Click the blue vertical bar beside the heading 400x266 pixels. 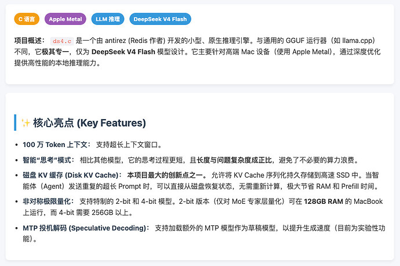click(x=15, y=123)
